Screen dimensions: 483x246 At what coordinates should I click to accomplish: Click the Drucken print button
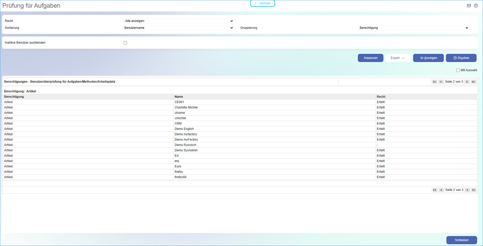(x=461, y=58)
